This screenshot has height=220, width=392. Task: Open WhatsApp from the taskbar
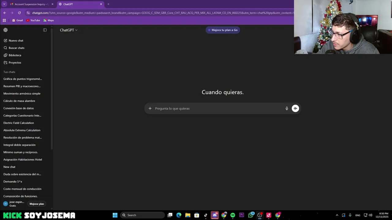click(251, 215)
